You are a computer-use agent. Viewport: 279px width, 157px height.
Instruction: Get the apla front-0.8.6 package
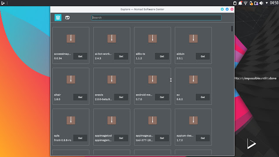(80, 138)
